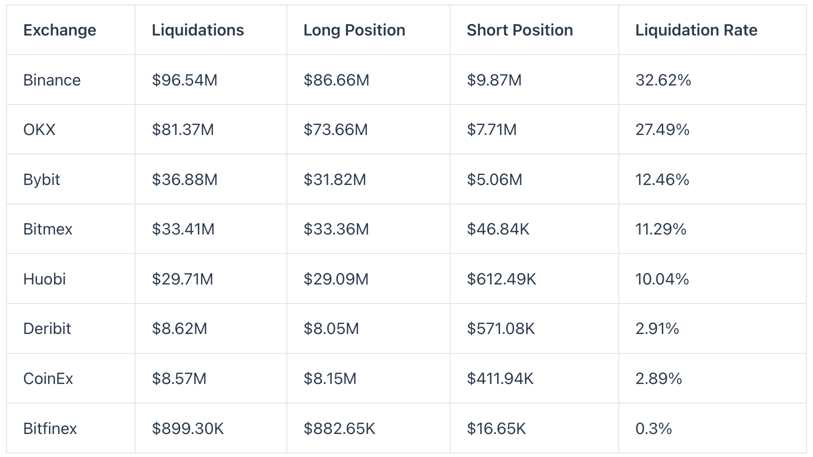This screenshot has width=813, height=457.
Task: Click OKX long position value $73.66M
Action: [x=335, y=129]
